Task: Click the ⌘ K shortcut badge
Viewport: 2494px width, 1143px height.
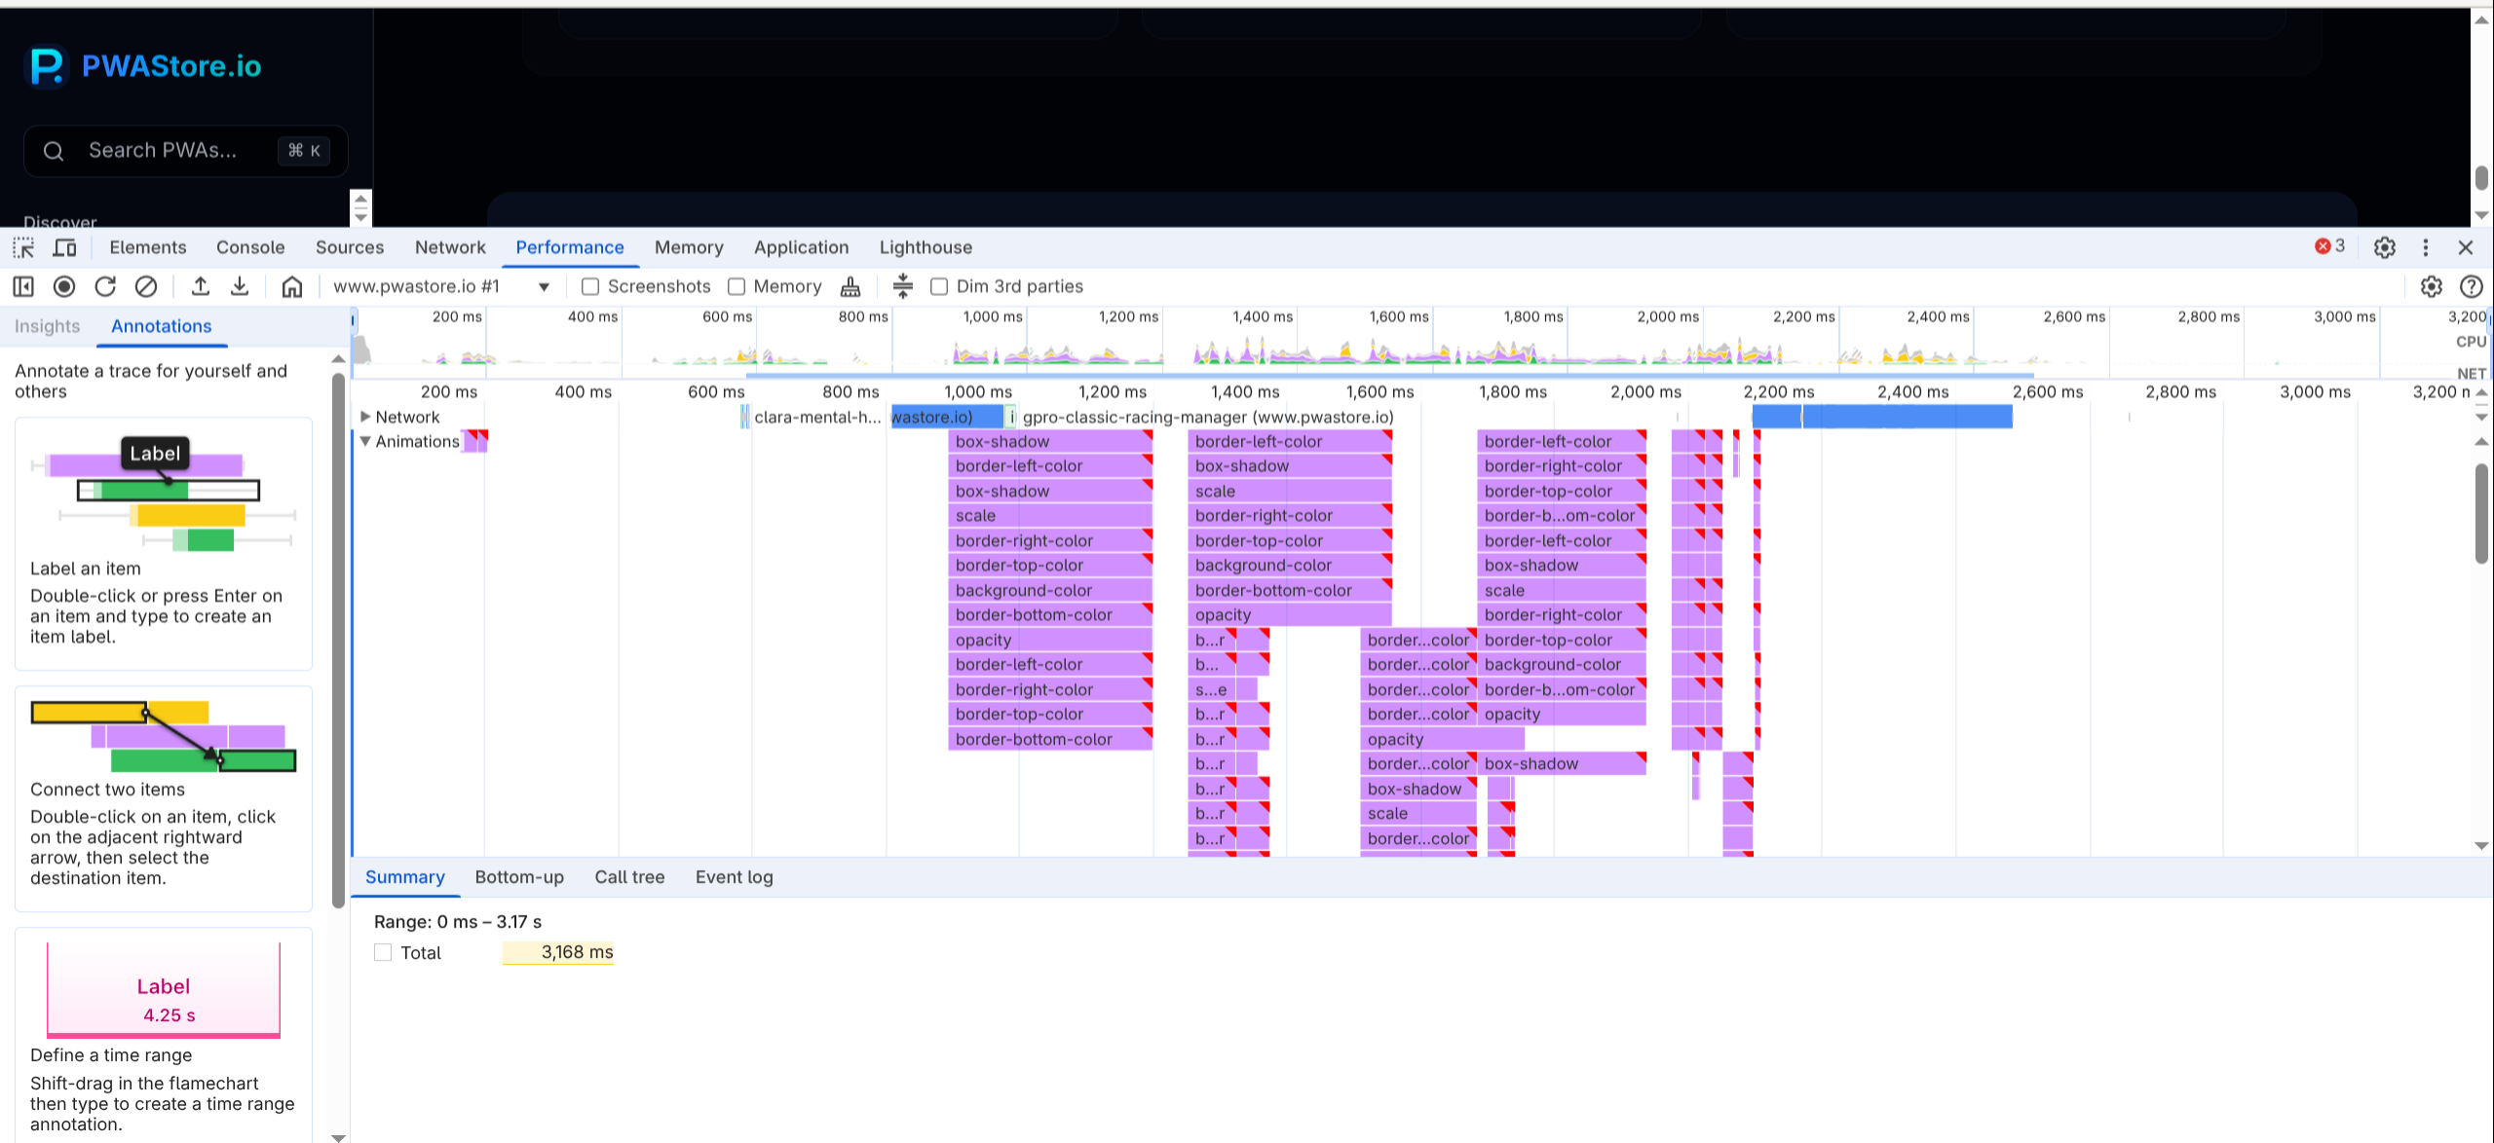Action: (304, 151)
